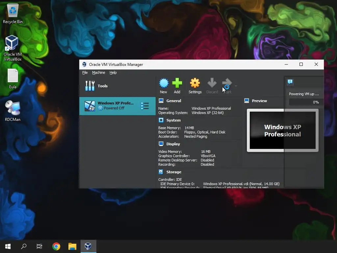Click the Start arrow toolbar icon
This screenshot has width=337, height=253.
pos(227,83)
